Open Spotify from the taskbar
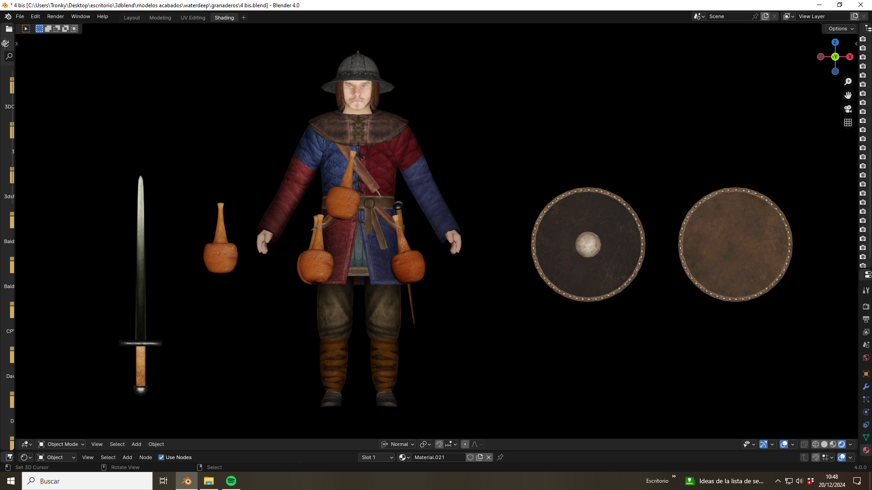This screenshot has height=490, width=872. [231, 481]
